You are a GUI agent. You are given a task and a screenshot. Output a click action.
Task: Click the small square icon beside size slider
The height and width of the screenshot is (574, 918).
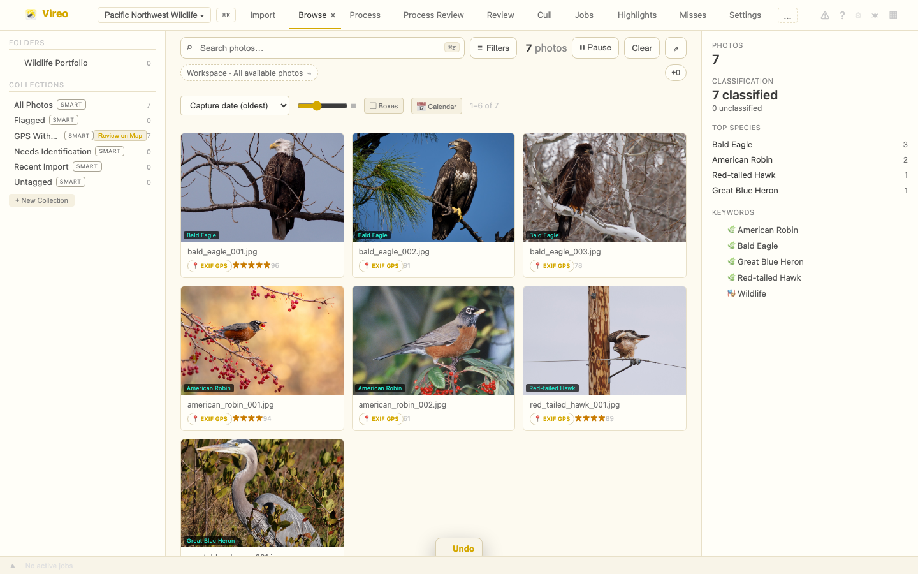pos(353,106)
